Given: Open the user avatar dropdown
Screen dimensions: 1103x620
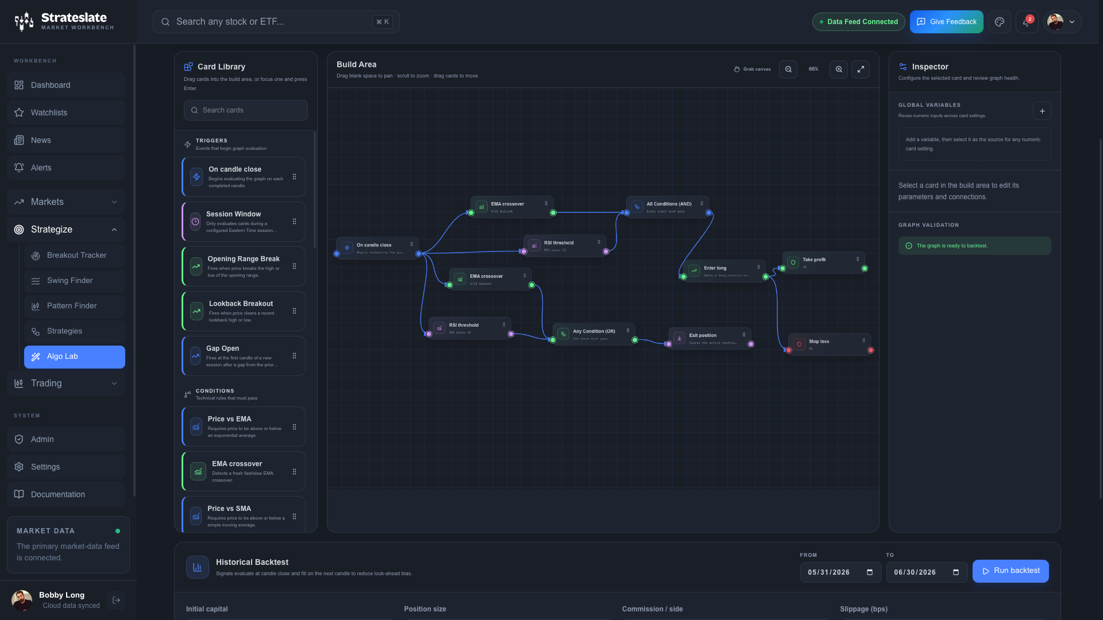Looking at the screenshot, I should click(x=1063, y=22).
